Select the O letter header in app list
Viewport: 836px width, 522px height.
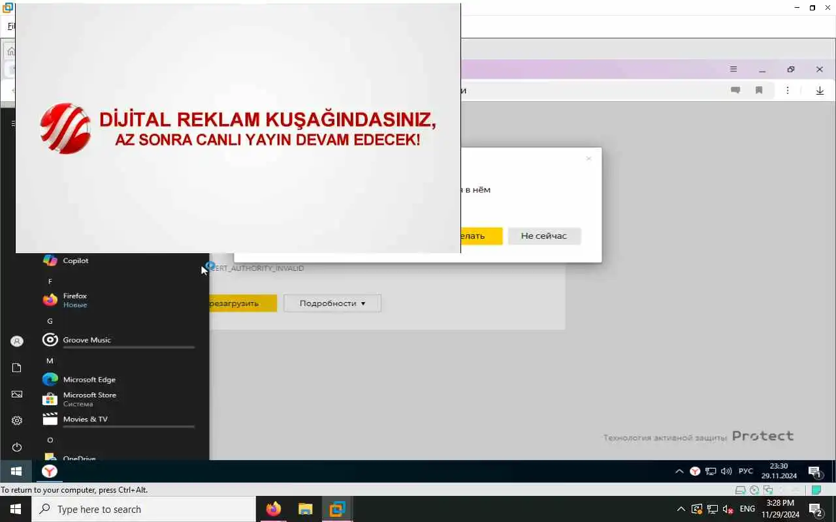(50, 440)
